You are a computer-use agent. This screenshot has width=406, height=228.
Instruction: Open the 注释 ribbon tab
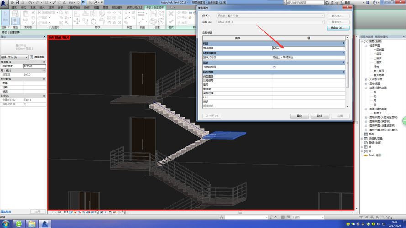click(x=51, y=7)
